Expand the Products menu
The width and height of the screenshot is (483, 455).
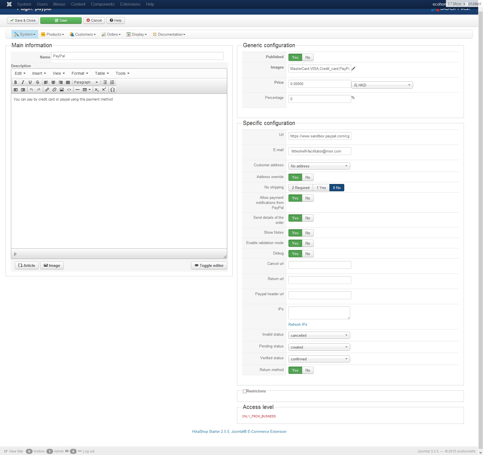53,34
